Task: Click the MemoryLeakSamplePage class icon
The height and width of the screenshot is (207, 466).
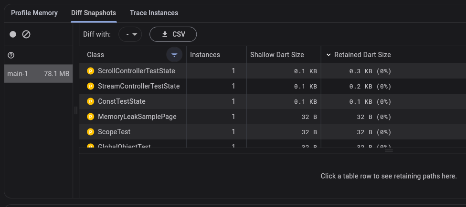Action: point(90,117)
